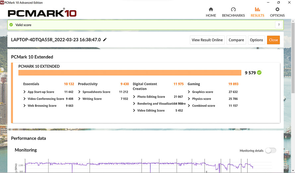
Task: Click the Home icon in navigation
Action: point(211,10)
